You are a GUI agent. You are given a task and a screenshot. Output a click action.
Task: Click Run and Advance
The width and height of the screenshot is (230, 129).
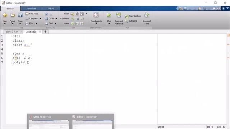[x=119, y=18]
